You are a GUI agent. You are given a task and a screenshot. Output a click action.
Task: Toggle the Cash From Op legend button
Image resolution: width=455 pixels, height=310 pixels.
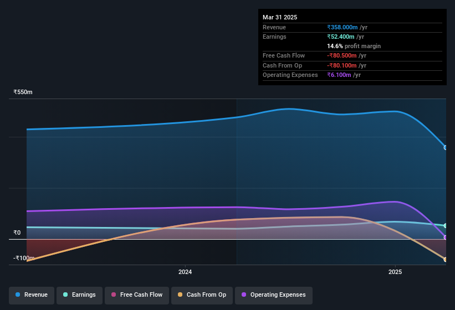pos(202,295)
